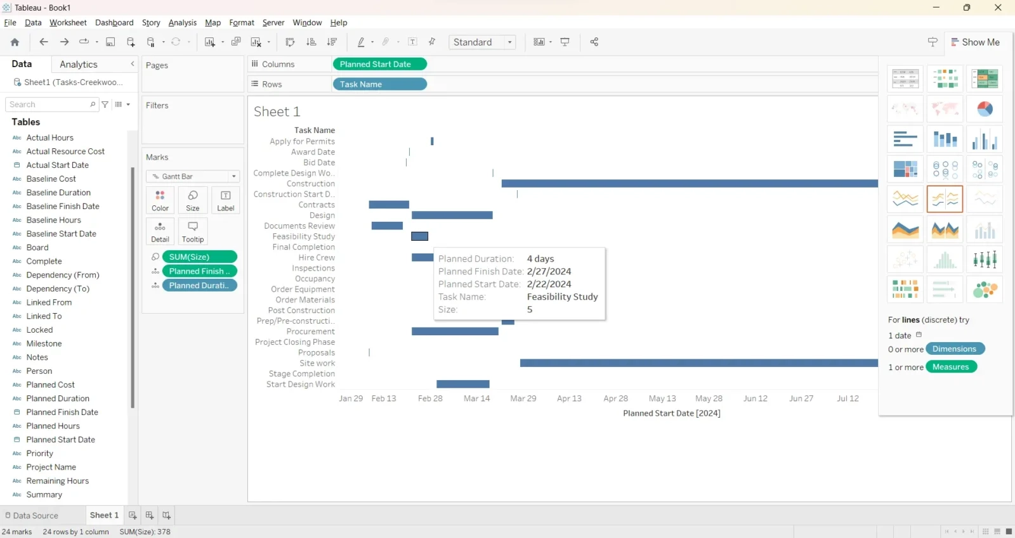Choose the treemap chart in Show Me
Image resolution: width=1015 pixels, height=538 pixels.
click(x=905, y=169)
